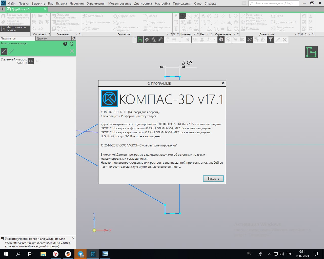This screenshot has height=259, width=324.
Task: Open File Explorer from taskbar
Action: 43,254
